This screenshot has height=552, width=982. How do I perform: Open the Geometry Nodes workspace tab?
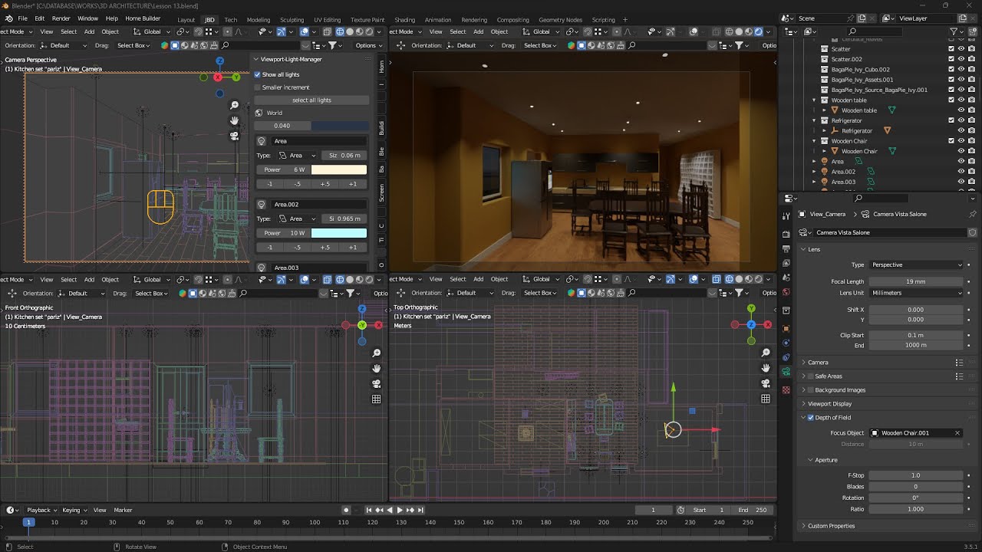tap(560, 20)
